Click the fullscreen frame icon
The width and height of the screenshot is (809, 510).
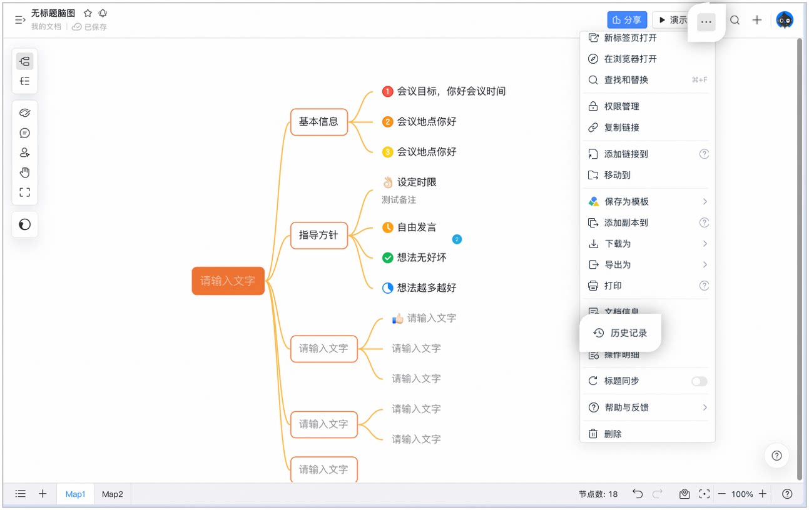click(24, 192)
